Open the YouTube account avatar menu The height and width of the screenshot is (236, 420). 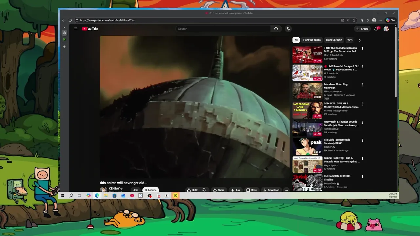(x=386, y=29)
